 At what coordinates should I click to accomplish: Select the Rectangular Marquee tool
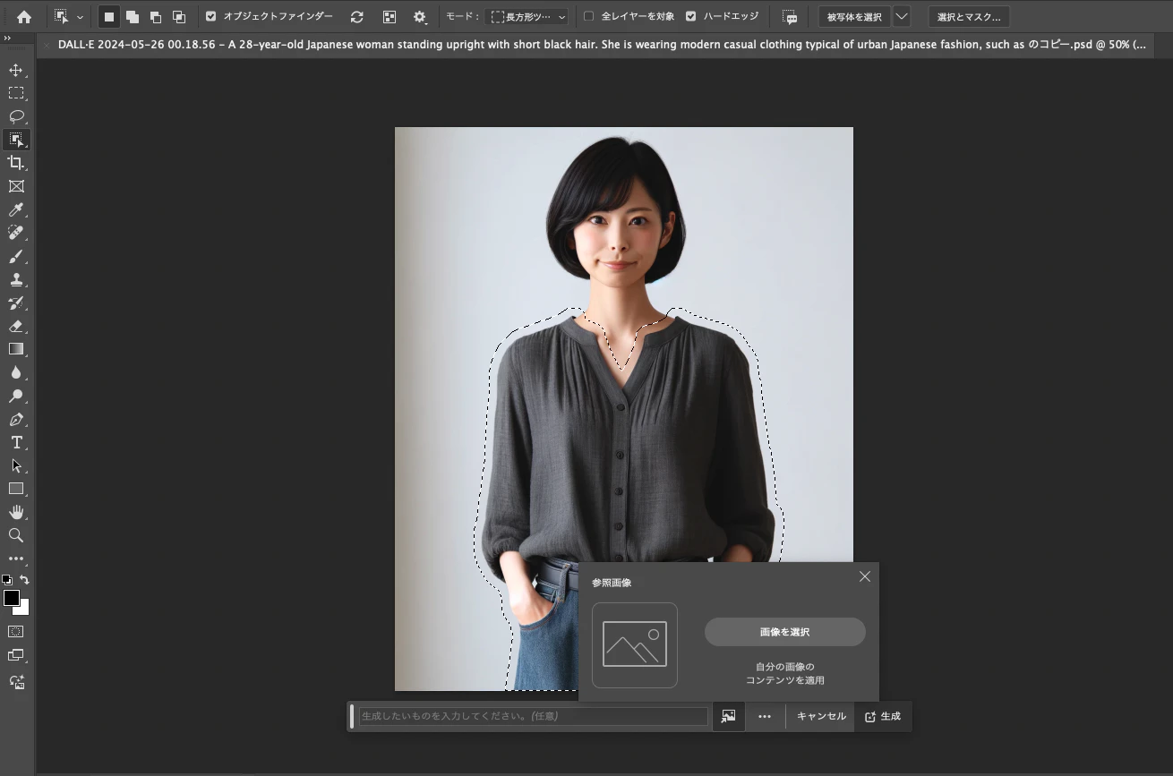pyautogui.click(x=16, y=93)
